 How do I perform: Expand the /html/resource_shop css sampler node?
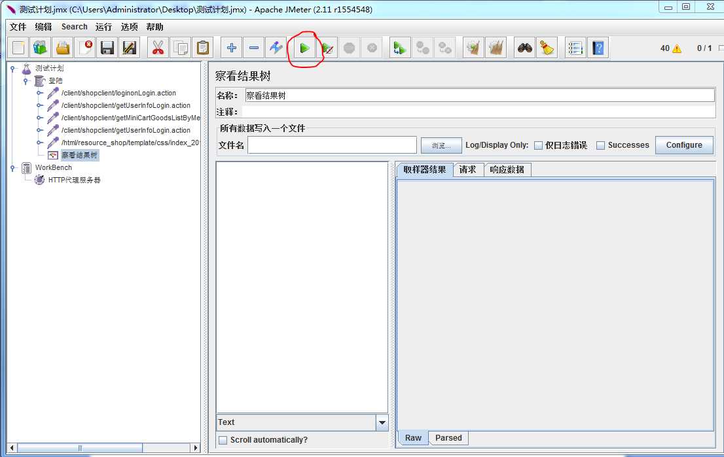40,143
